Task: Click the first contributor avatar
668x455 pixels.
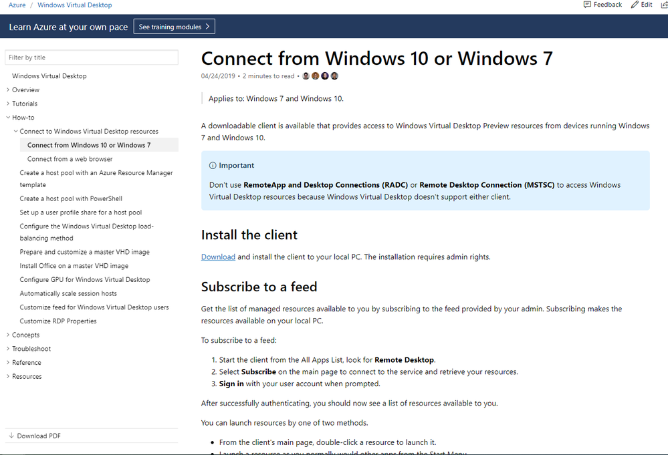Action: [x=306, y=75]
